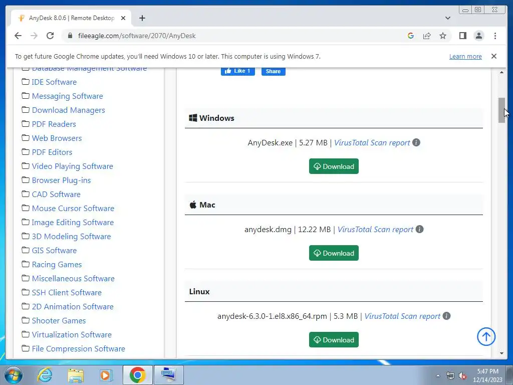513x385 pixels.
Task: Click the address bar URL
Action: pos(137,36)
